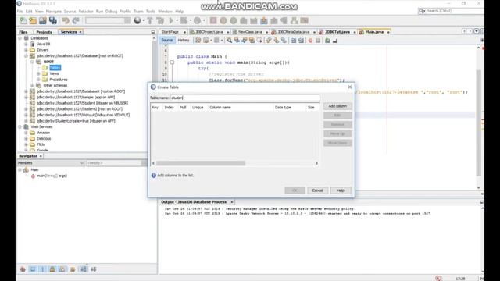
Task: Click the first filter icon at Navigator bottom
Action: coord(23,269)
